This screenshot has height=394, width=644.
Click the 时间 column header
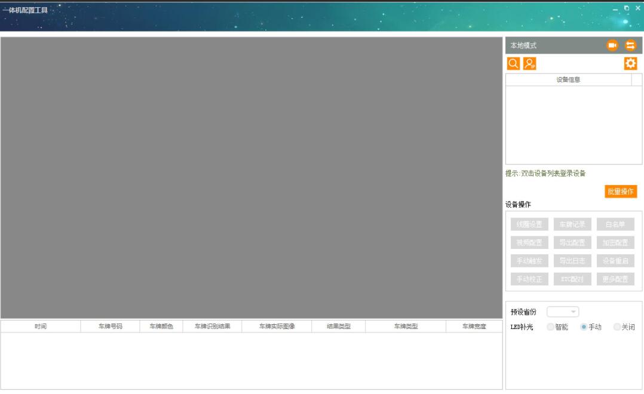[41, 327]
